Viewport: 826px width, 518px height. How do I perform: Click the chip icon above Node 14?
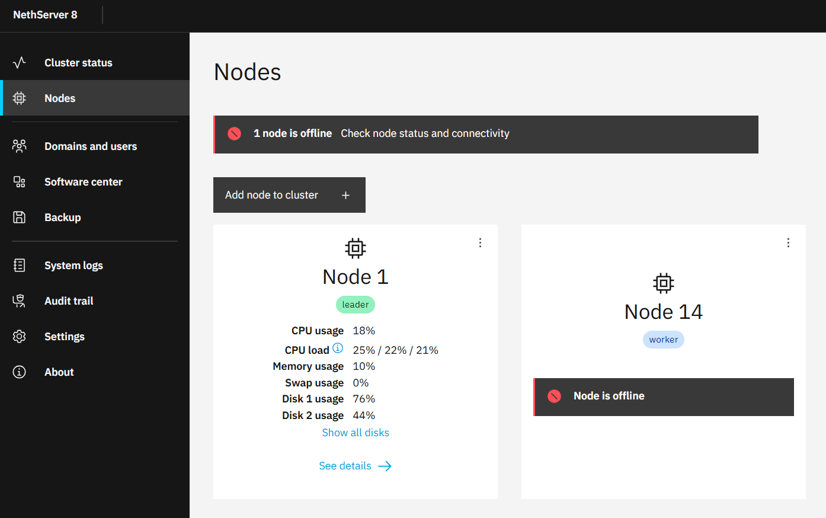click(x=664, y=283)
